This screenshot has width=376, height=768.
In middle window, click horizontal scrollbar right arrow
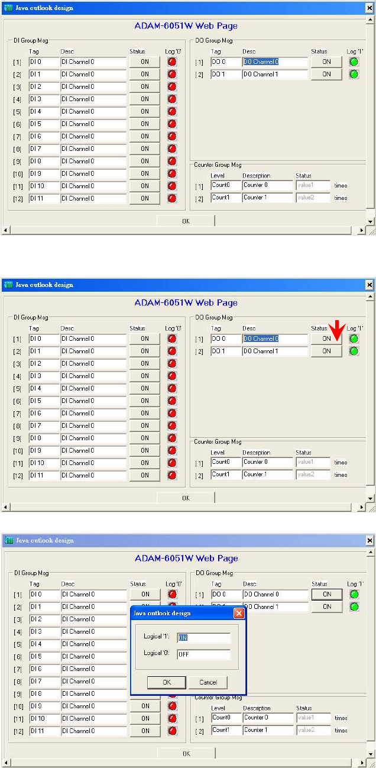click(361, 507)
